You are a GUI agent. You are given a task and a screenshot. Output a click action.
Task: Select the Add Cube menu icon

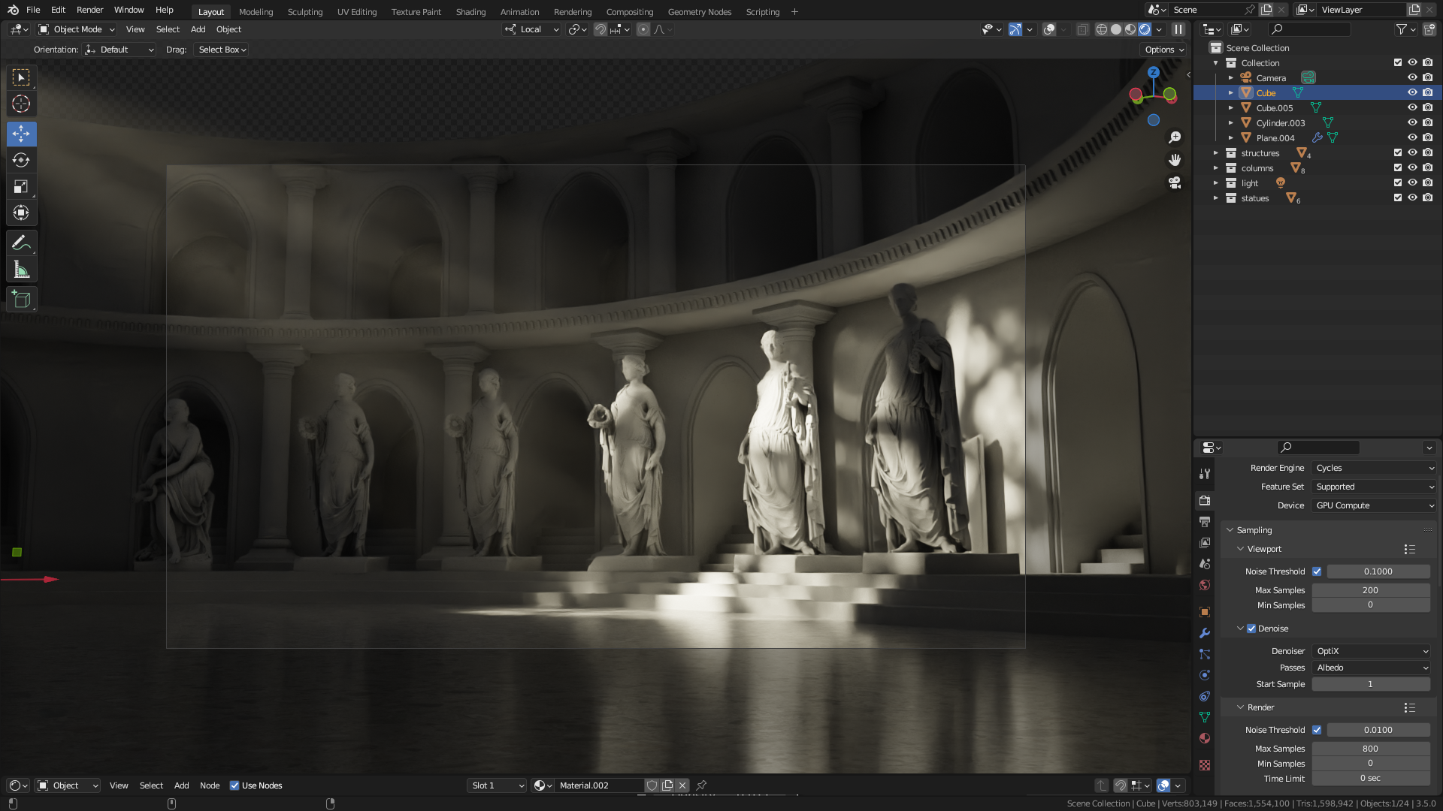[x=22, y=299]
